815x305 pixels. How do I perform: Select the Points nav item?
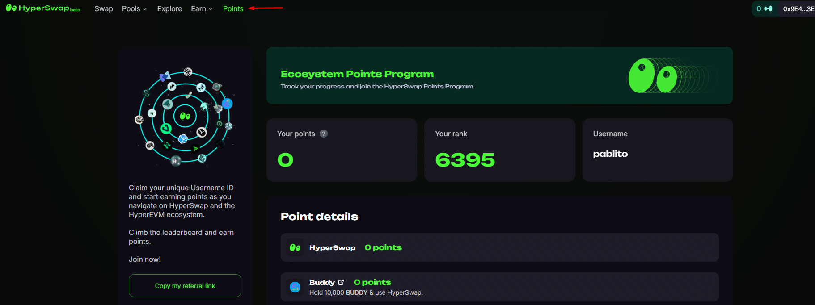click(x=233, y=8)
